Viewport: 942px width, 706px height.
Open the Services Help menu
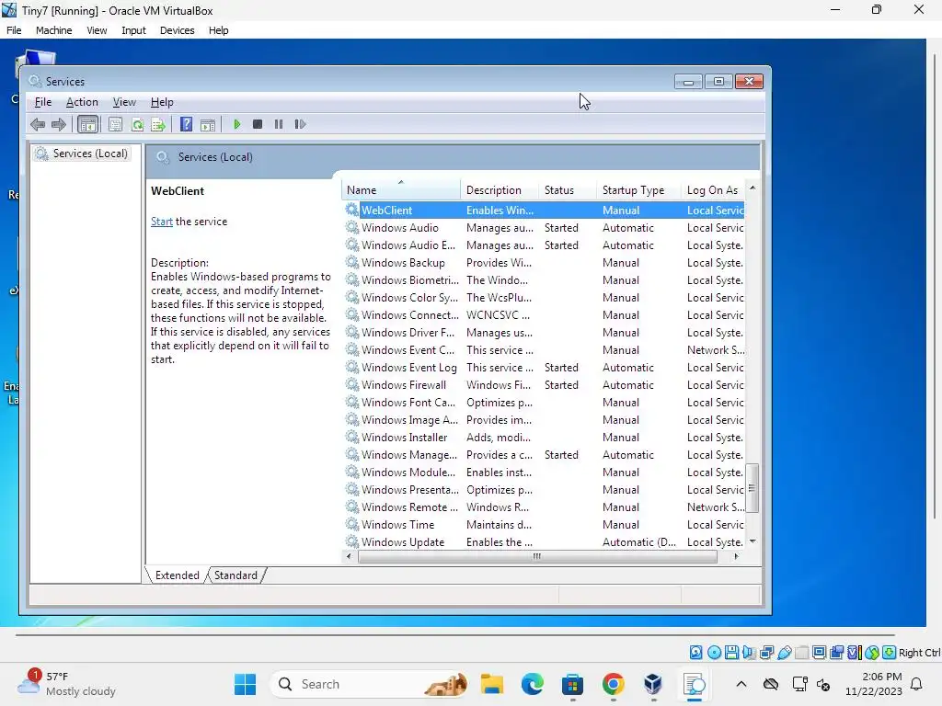point(162,102)
